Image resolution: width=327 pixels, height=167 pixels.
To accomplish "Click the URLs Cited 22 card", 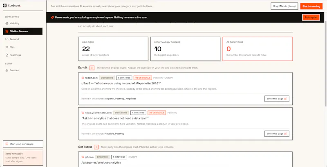I will pos(113,49).
